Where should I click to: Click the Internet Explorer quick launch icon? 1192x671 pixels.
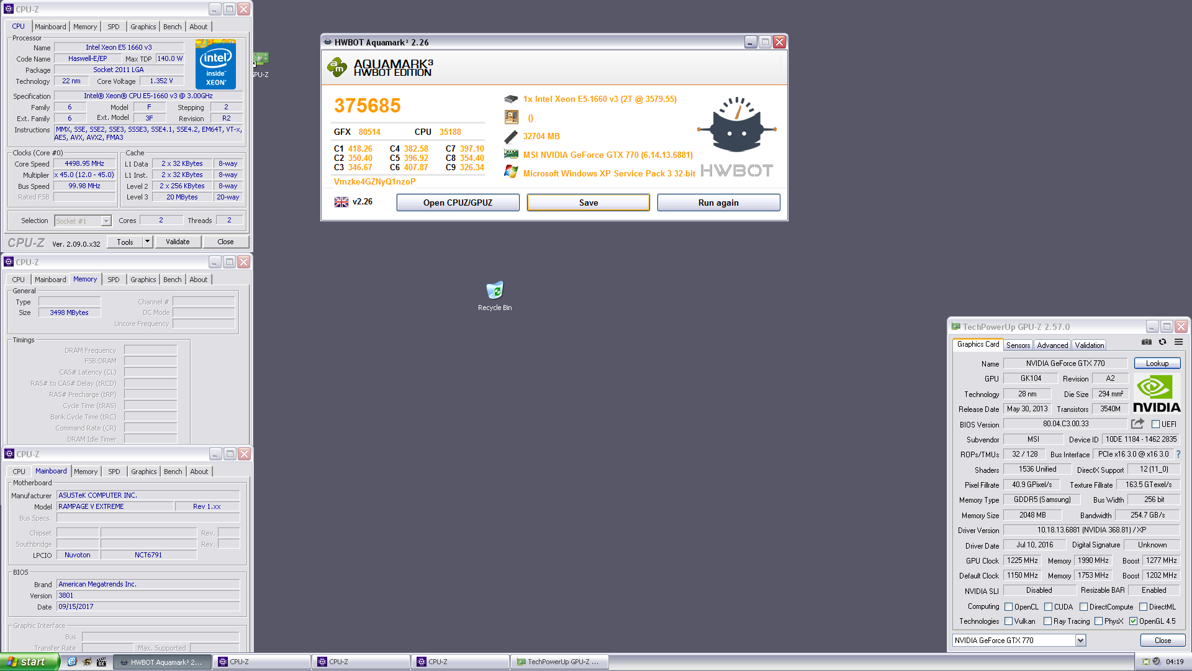point(72,662)
